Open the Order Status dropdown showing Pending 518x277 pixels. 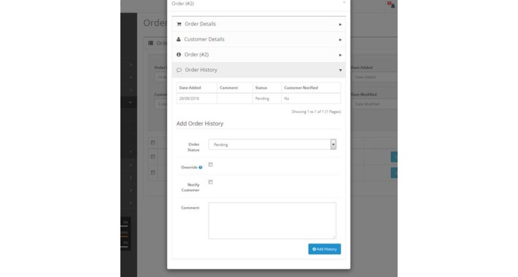click(272, 144)
